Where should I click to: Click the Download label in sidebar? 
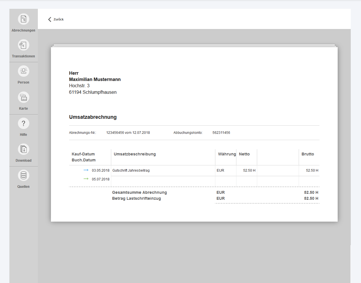[24, 161]
